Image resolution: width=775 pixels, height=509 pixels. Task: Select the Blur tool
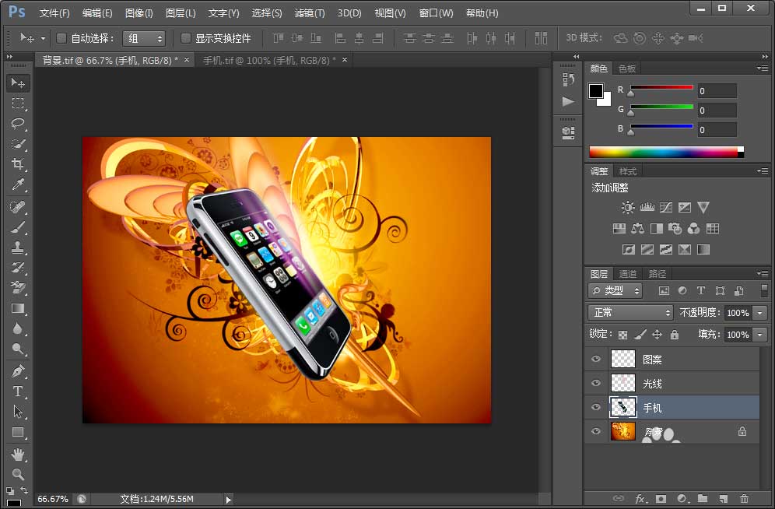(x=19, y=328)
